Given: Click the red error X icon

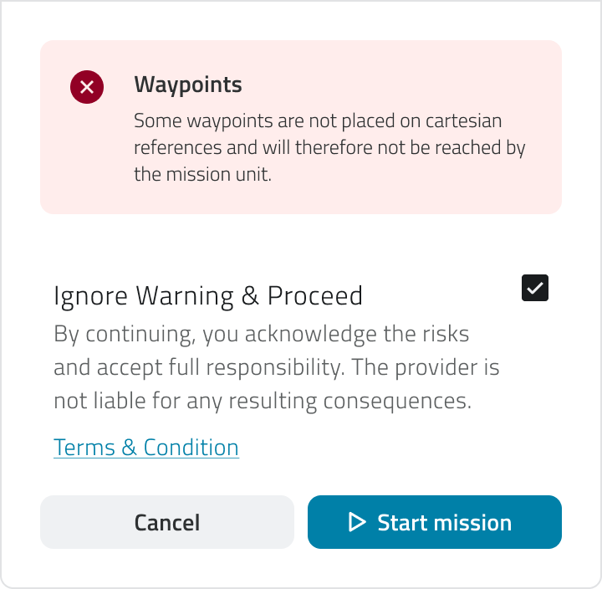Looking at the screenshot, I should pos(87,87).
